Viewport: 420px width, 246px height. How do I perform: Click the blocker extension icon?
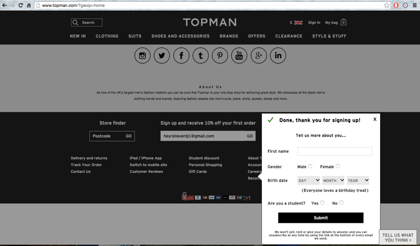click(x=405, y=5)
